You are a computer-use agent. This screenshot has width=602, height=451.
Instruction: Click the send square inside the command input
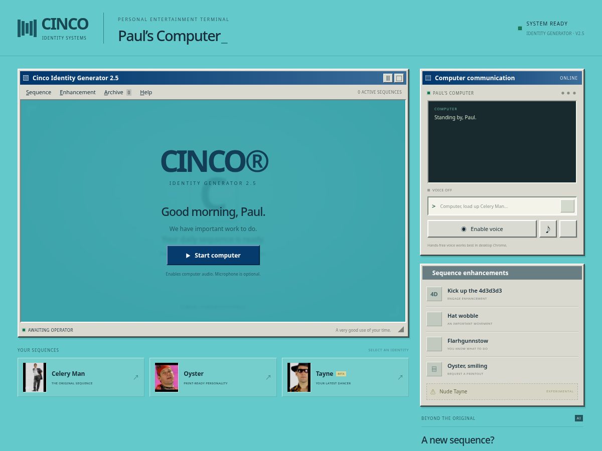(567, 206)
